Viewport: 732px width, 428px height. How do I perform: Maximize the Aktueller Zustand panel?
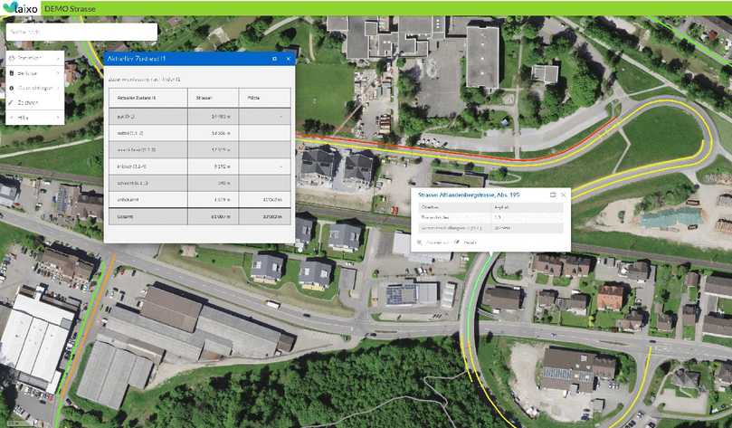(274, 59)
